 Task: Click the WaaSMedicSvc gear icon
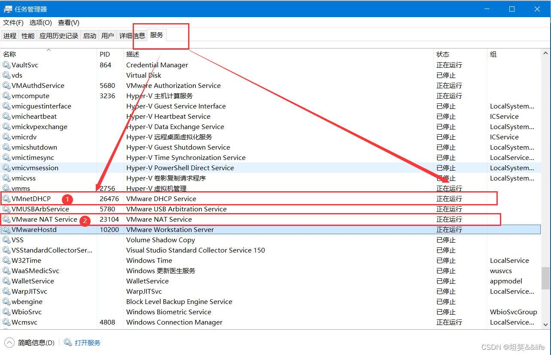[x=6, y=271]
